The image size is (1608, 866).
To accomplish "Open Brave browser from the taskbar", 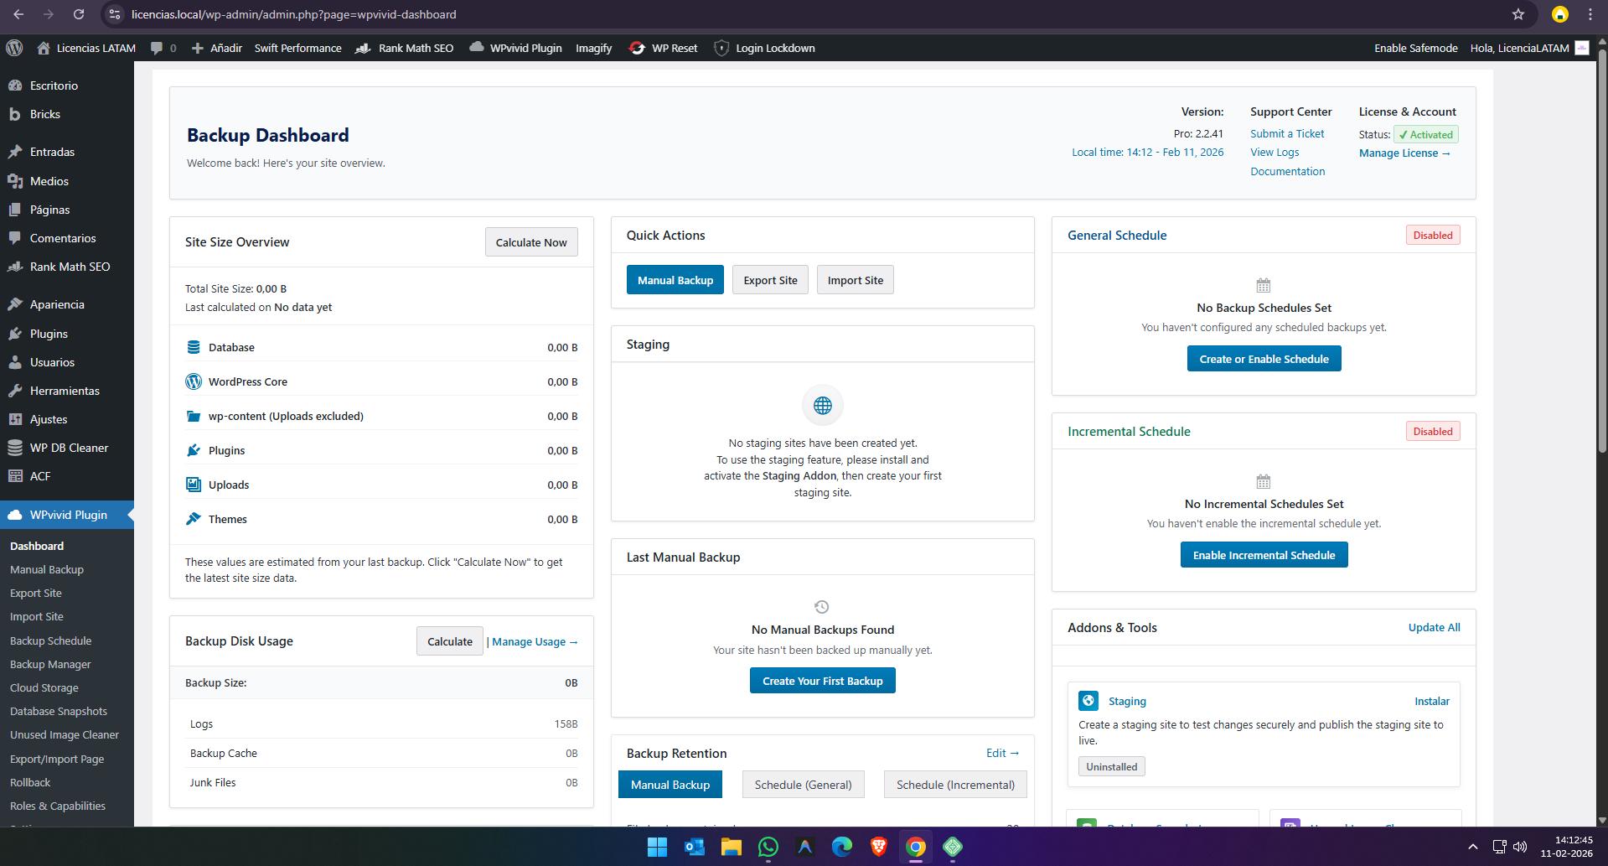I will (x=879, y=847).
